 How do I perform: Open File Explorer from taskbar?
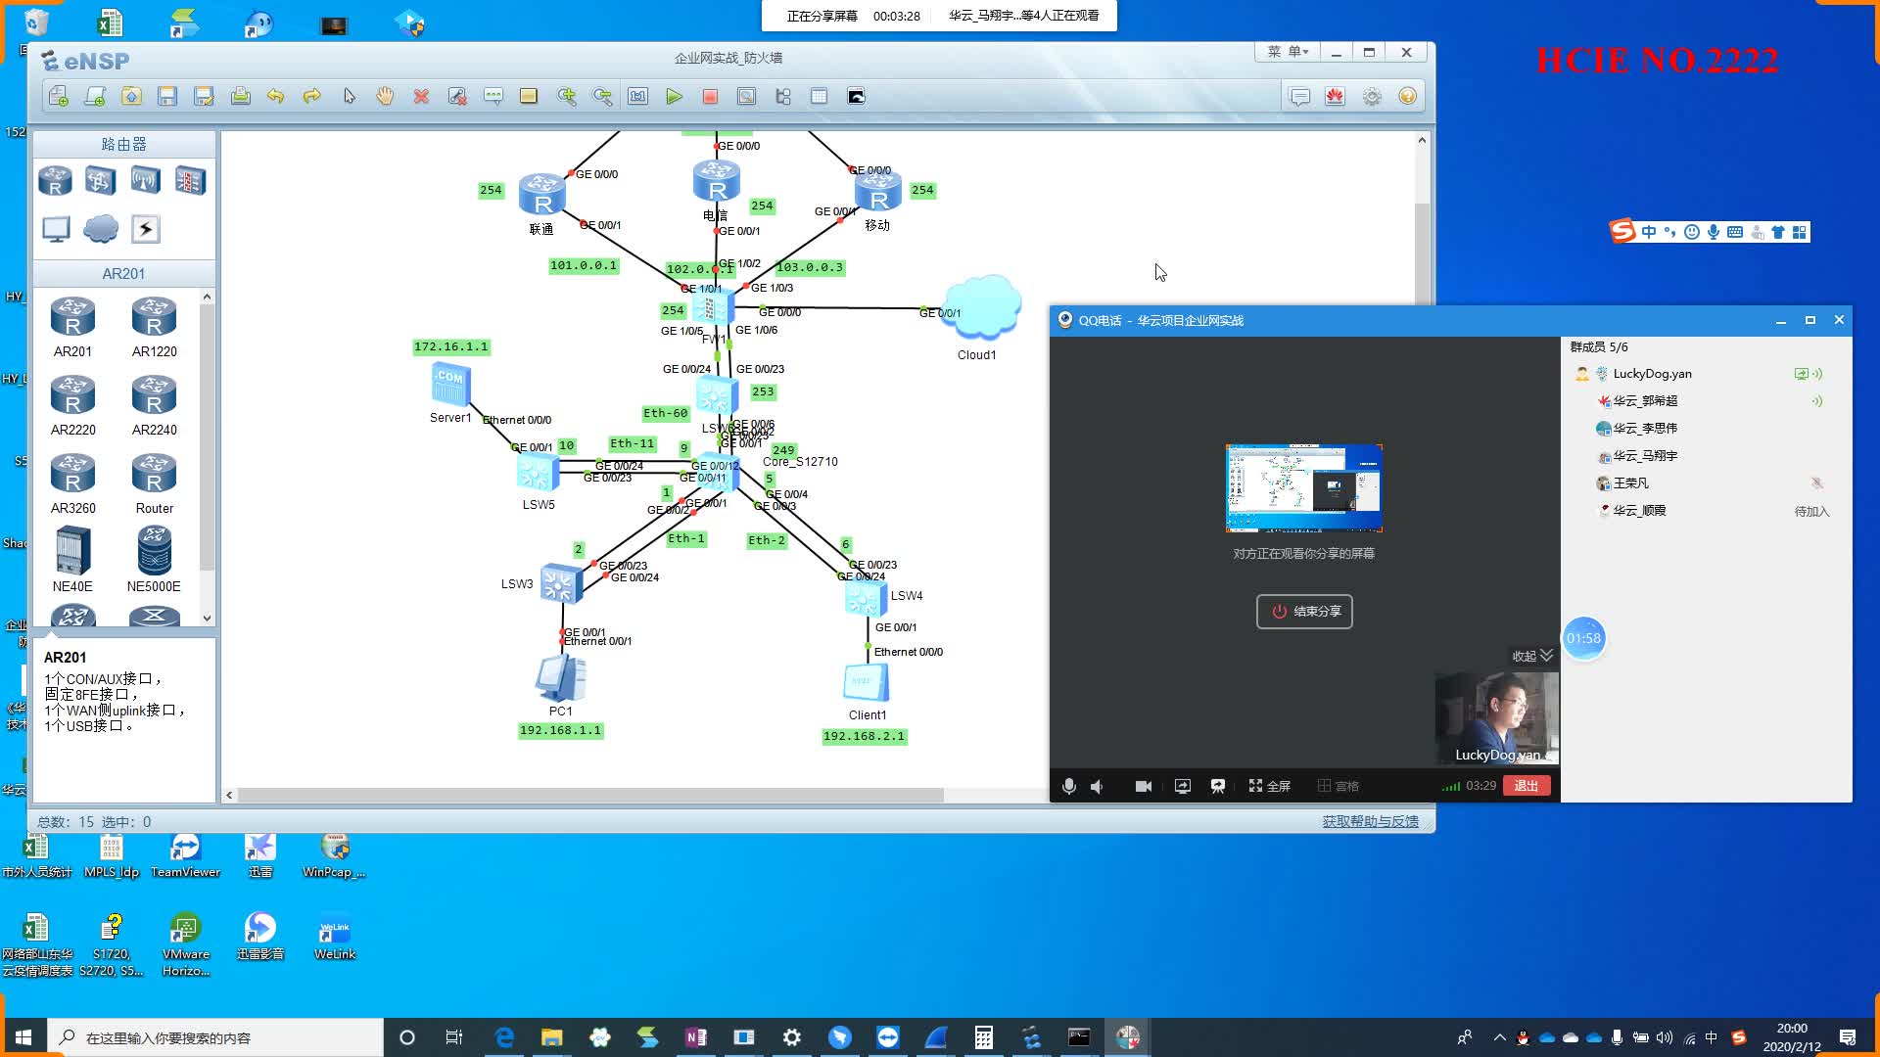coord(551,1037)
